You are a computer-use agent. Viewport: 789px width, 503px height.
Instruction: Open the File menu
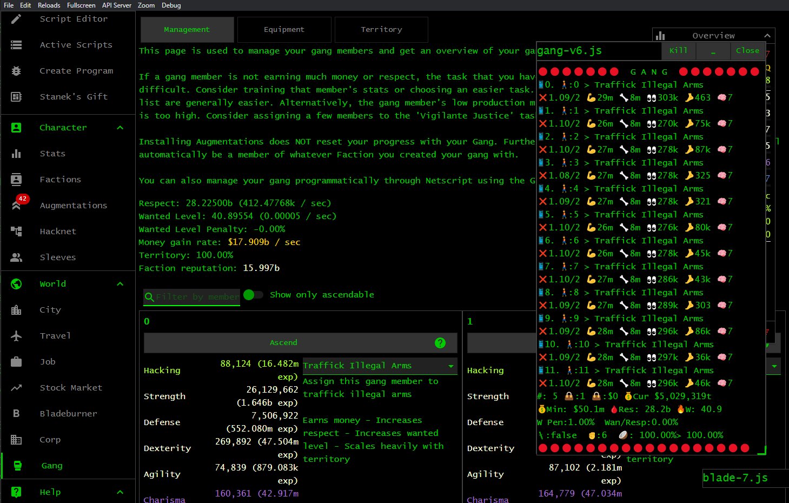9,5
